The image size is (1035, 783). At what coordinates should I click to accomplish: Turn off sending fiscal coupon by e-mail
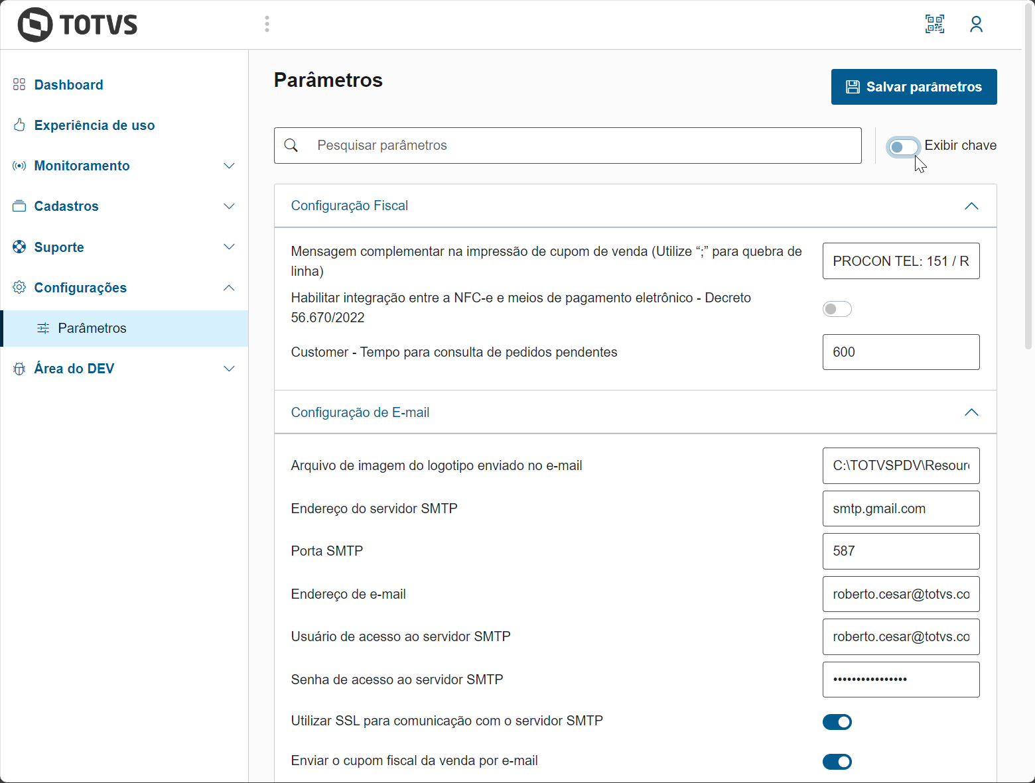(x=837, y=762)
